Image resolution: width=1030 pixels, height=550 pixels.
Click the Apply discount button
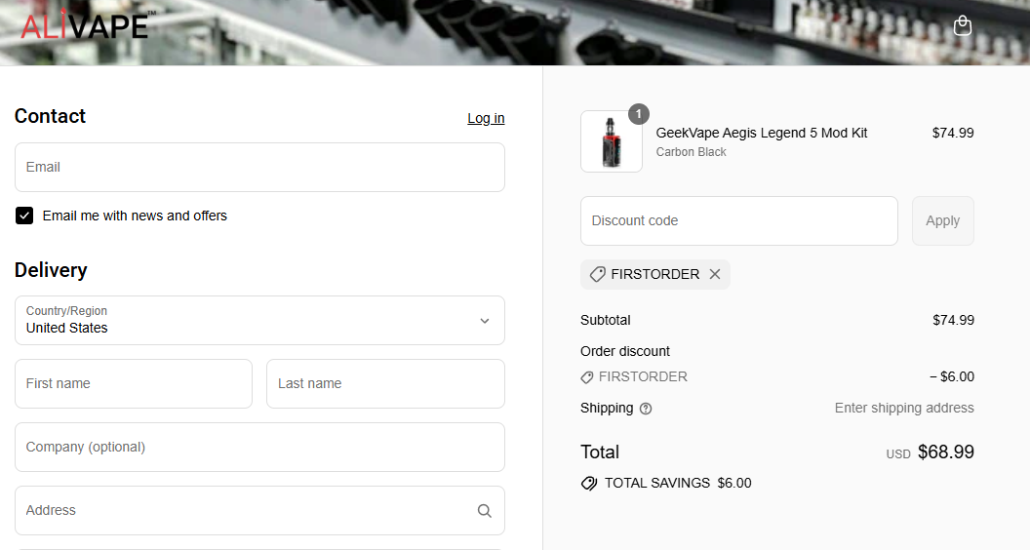click(x=942, y=220)
